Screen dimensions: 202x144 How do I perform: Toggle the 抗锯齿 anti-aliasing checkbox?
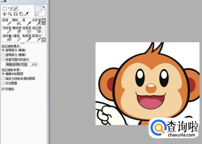(x=8, y=89)
